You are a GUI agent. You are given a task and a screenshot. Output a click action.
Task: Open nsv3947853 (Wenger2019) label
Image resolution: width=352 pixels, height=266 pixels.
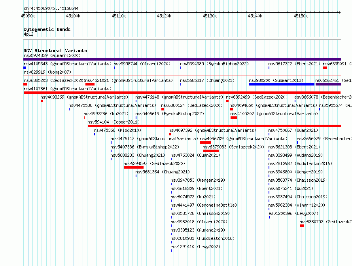click(x=198, y=180)
